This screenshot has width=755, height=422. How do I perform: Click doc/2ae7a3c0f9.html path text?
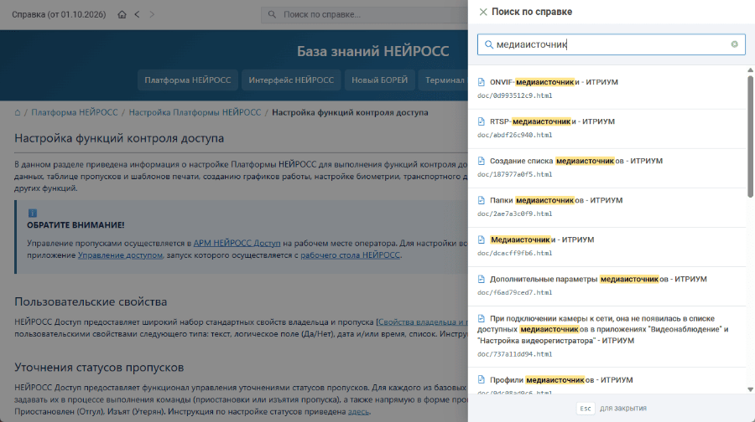[515, 214]
